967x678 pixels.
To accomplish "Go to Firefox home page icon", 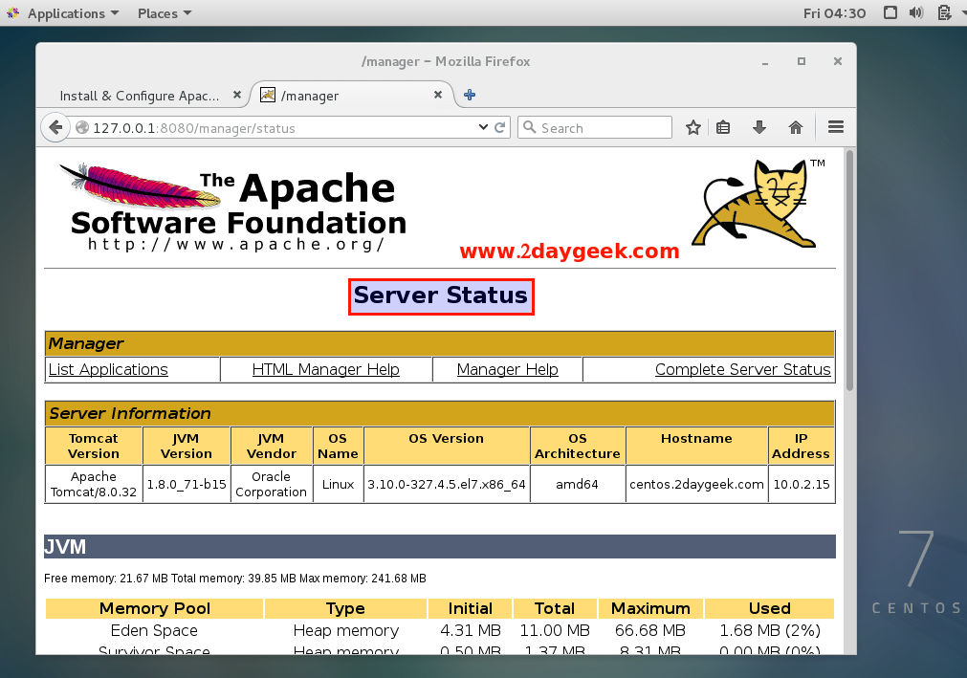I will (796, 127).
